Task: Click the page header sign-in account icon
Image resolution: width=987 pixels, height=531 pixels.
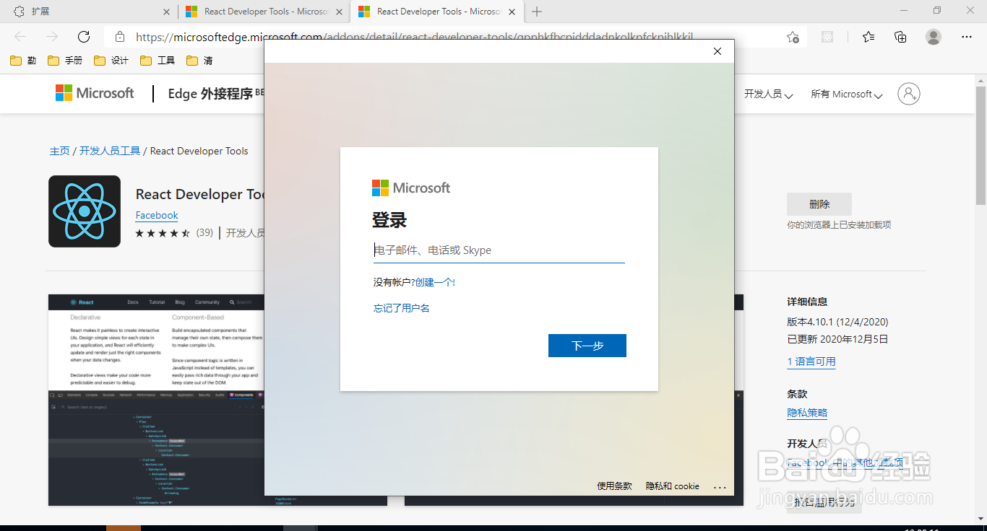Action: click(x=909, y=94)
